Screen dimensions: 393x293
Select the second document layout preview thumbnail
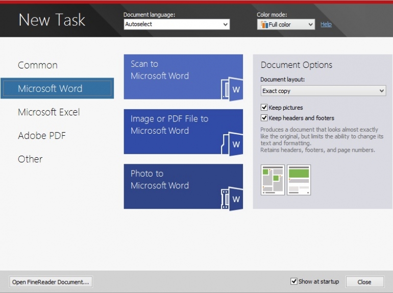[299, 180]
